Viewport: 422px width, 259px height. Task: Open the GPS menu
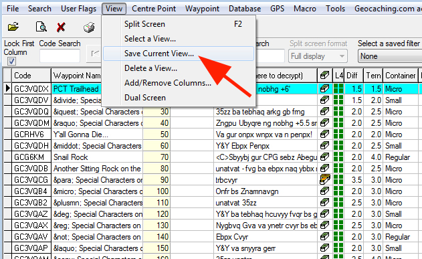[x=277, y=9]
